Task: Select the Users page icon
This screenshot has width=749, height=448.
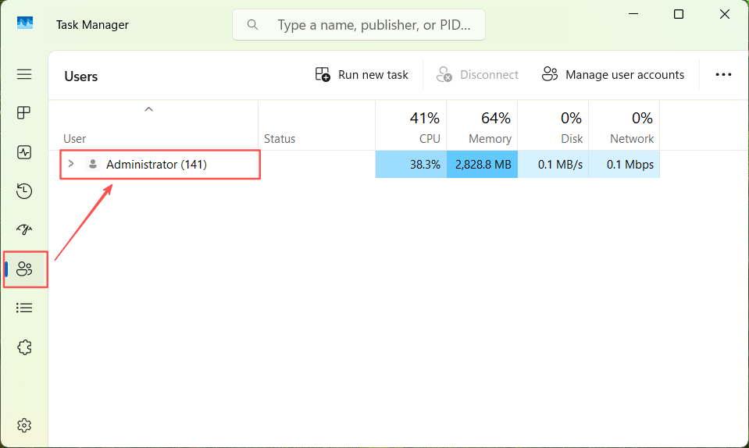Action: click(24, 269)
